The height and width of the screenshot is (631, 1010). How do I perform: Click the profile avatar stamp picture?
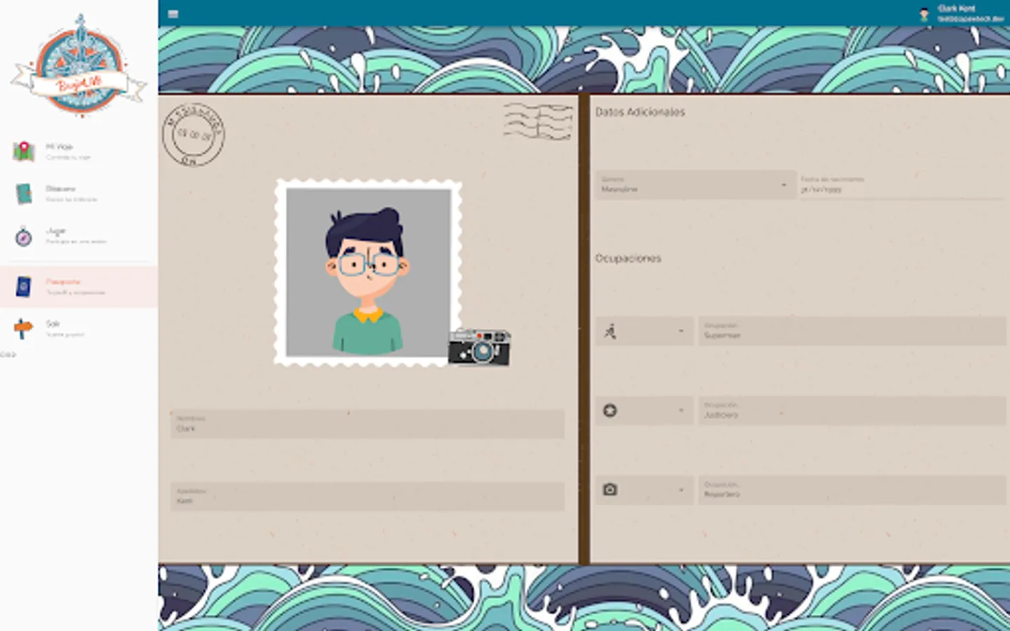tap(368, 272)
